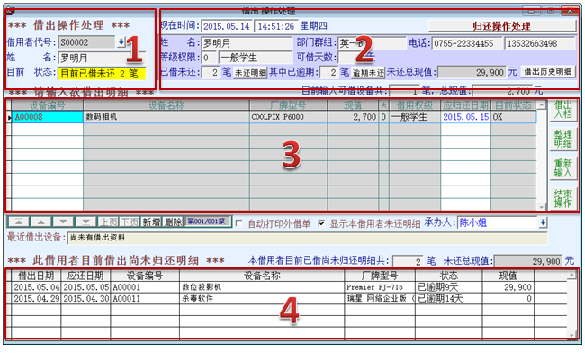Click 新增 add row button
Viewport: 585px width, 353px height.
pos(151,222)
